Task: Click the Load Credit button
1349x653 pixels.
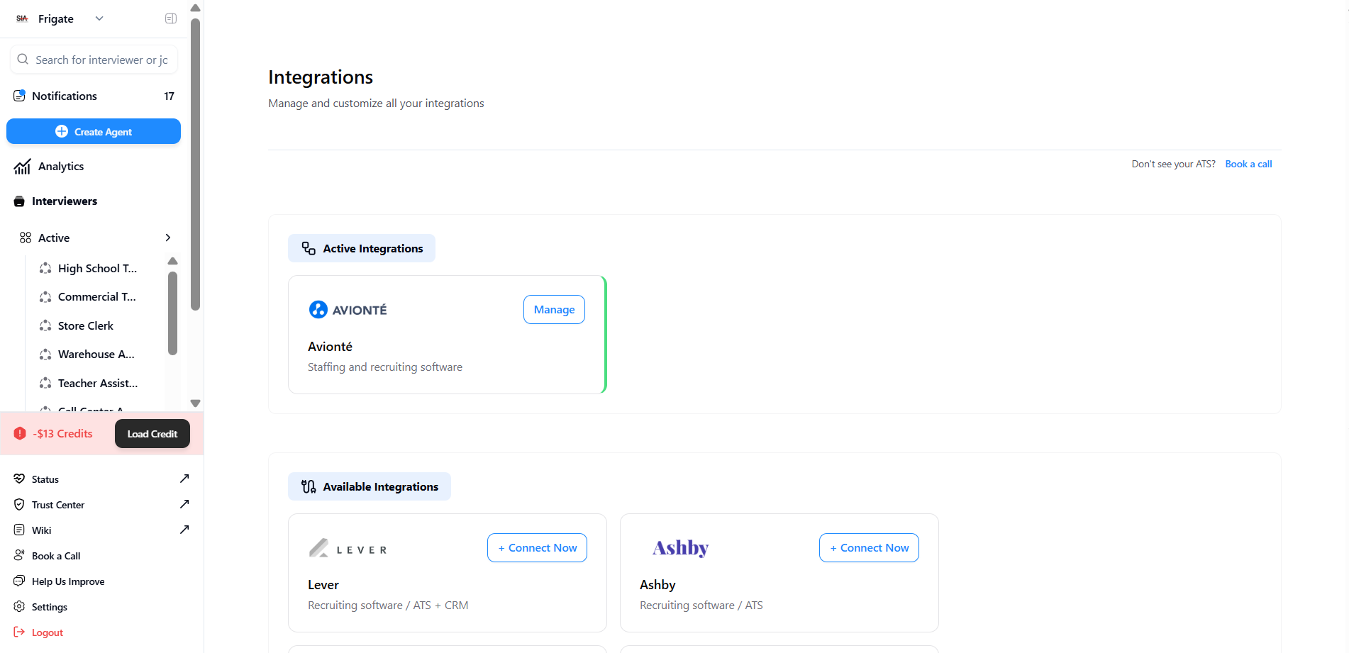Action: pyautogui.click(x=152, y=434)
